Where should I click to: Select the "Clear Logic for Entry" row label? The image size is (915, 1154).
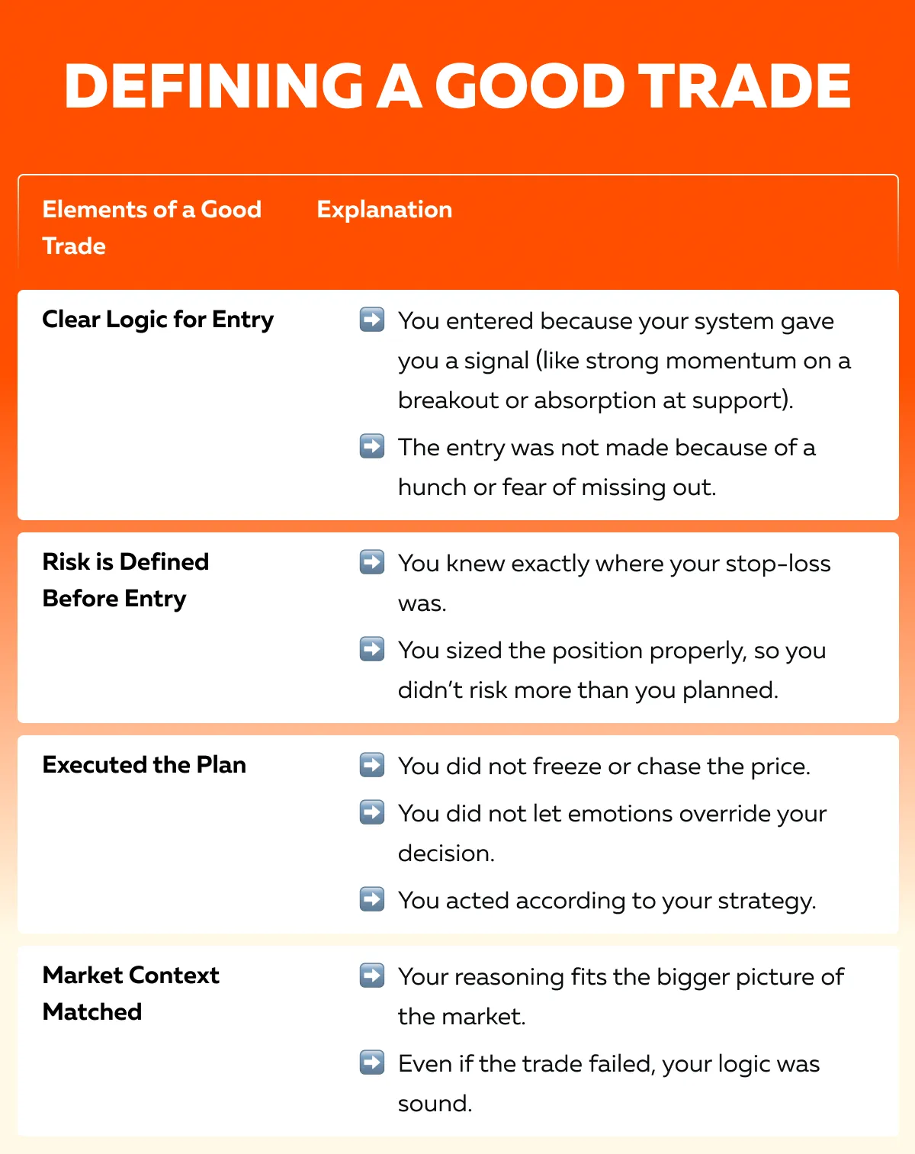158,320
